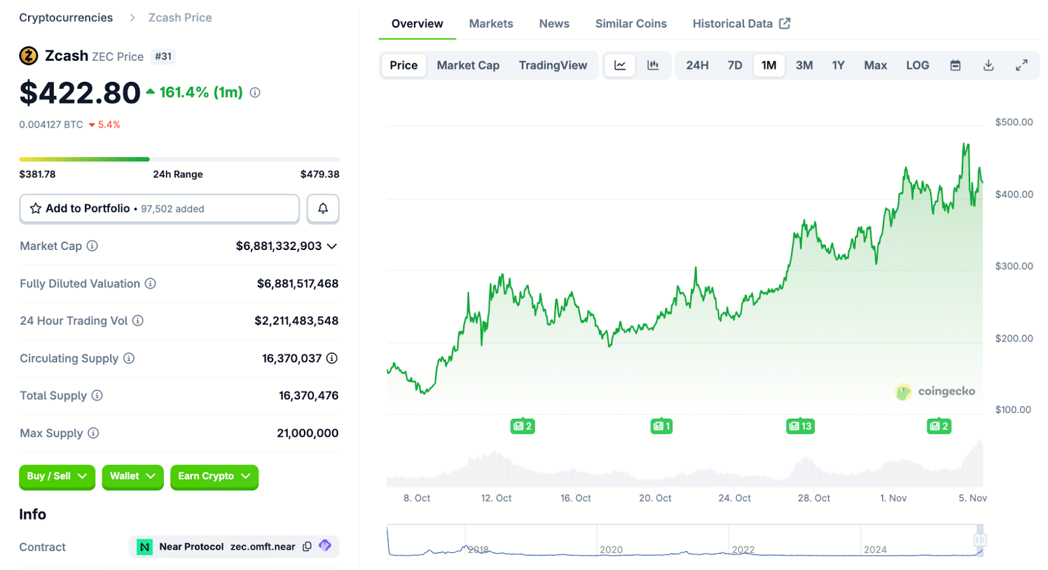Open the Buy / Sell dropdown
Screen dimensions: 1048x570
[x=57, y=476]
